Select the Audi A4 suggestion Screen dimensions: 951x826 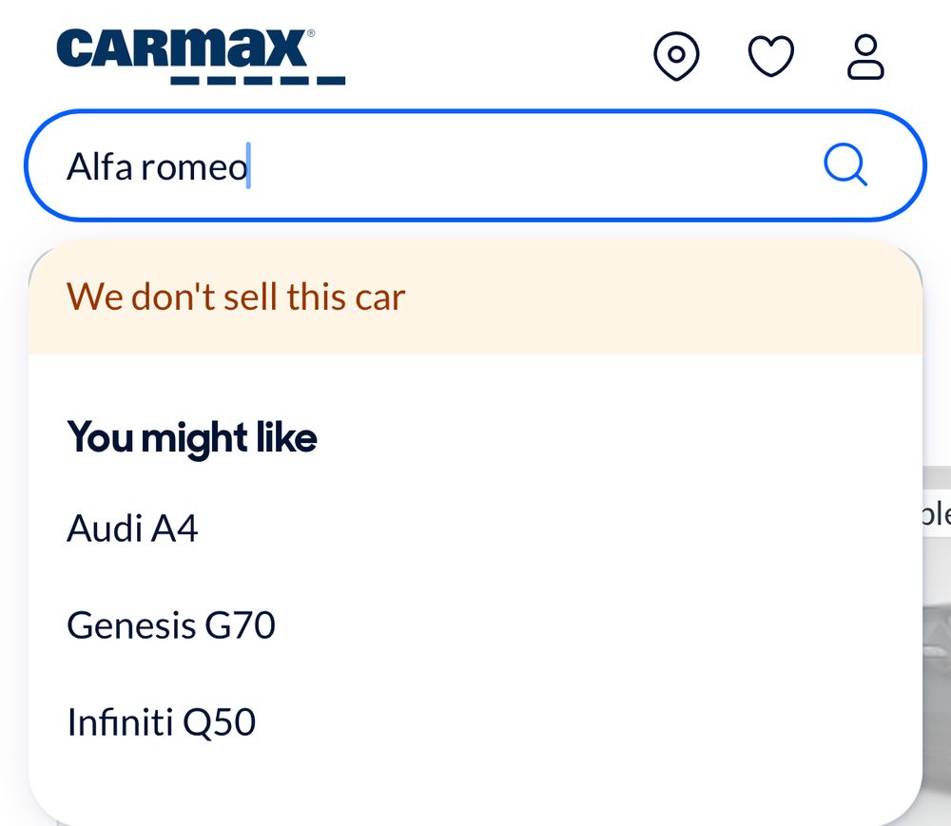(x=132, y=528)
